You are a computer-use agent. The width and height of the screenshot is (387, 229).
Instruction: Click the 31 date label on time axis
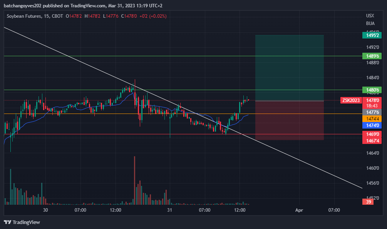click(169, 210)
